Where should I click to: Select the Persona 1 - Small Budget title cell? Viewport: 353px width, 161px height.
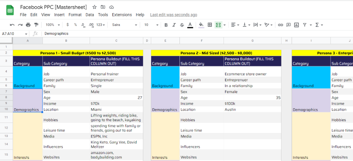tap(78, 53)
